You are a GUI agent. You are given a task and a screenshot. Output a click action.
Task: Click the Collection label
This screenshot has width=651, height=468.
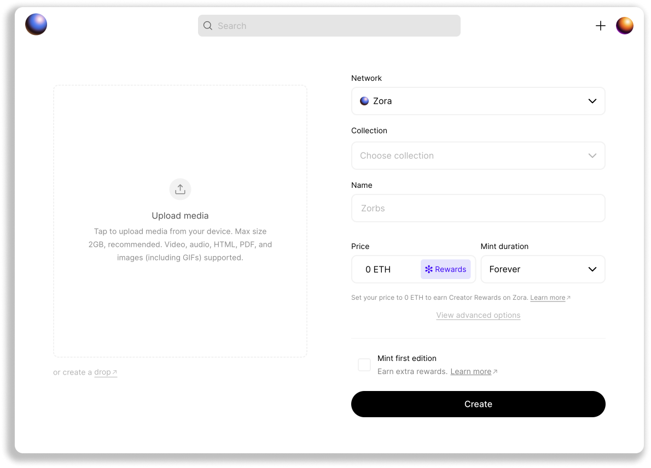click(x=369, y=131)
